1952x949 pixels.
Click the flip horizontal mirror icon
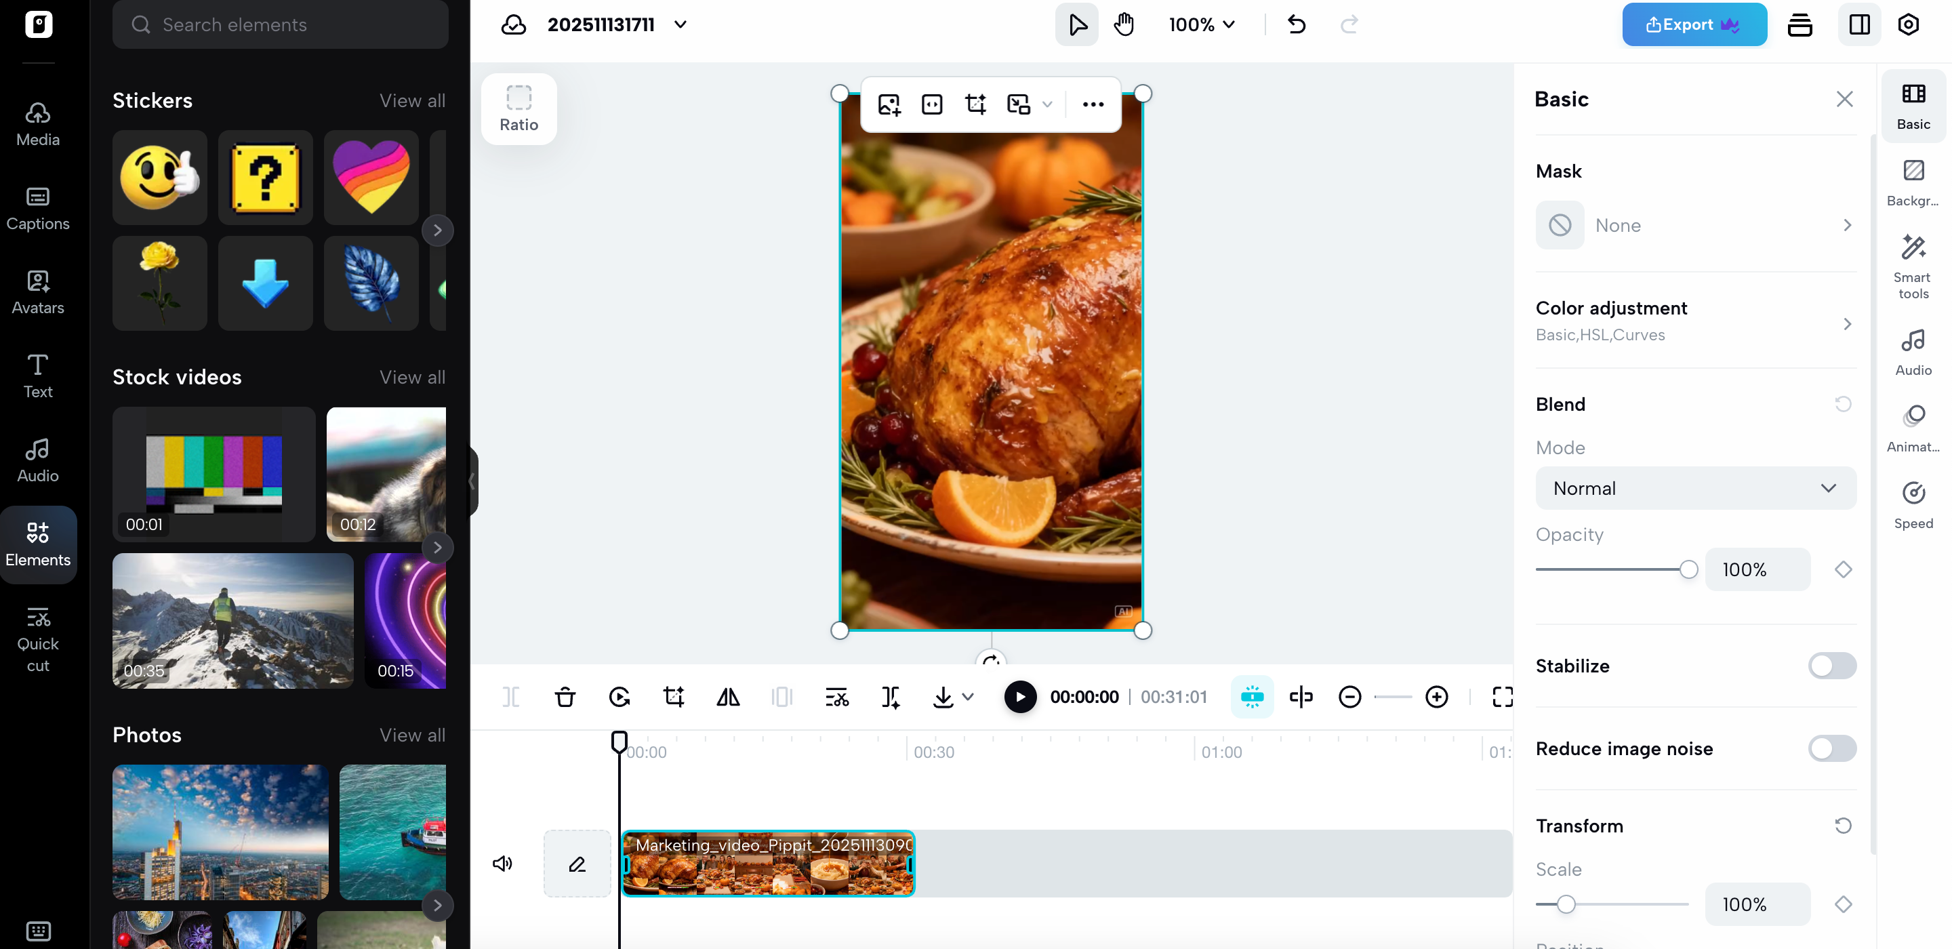[727, 697]
